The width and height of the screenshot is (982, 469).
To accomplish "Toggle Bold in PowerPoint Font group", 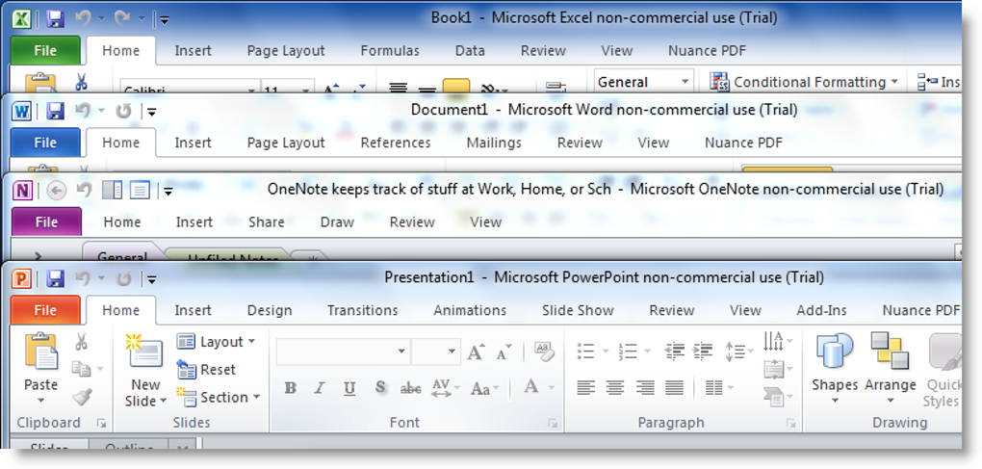I will pos(290,388).
